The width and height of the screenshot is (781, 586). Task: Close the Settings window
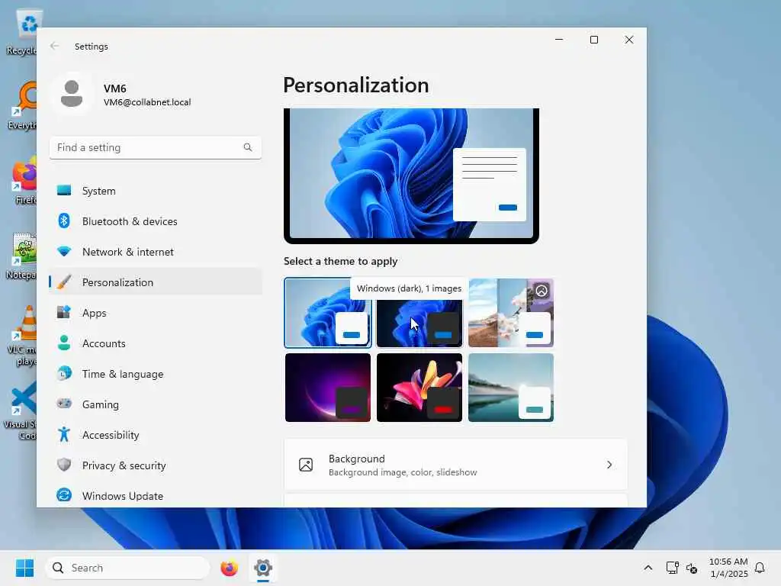point(629,40)
